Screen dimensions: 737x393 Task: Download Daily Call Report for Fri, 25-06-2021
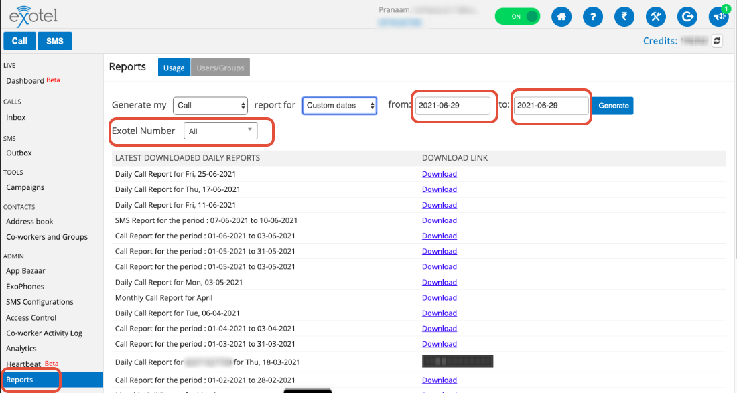[x=439, y=174]
